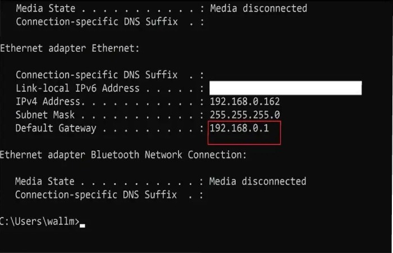This screenshot has width=393, height=253.
Task: Click the C:\Users\wallm> prompt text
Action: point(40,222)
